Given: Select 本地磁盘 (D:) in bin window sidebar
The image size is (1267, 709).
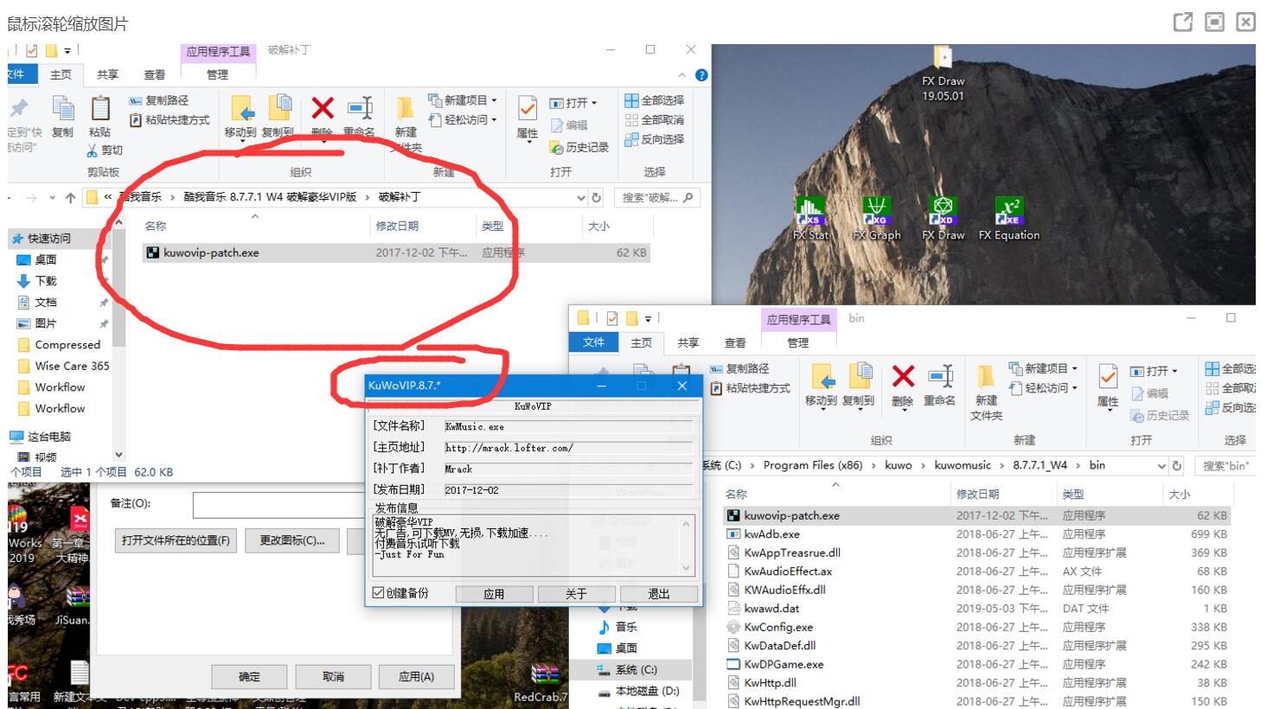Looking at the screenshot, I should click(647, 691).
